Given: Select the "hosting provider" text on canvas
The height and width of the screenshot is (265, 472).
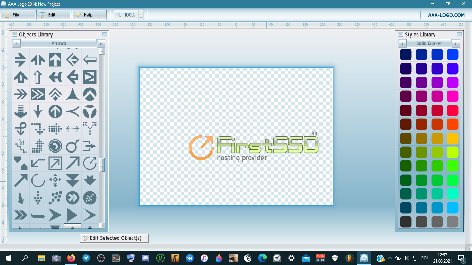Looking at the screenshot, I should pos(242,158).
